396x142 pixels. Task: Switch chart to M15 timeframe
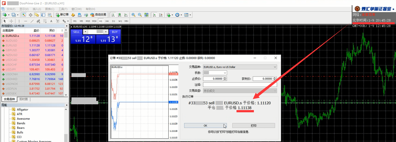[x=88, y=21]
